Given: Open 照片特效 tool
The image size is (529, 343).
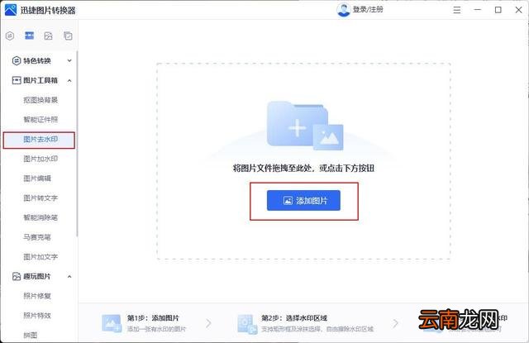Looking at the screenshot, I should point(37,316).
